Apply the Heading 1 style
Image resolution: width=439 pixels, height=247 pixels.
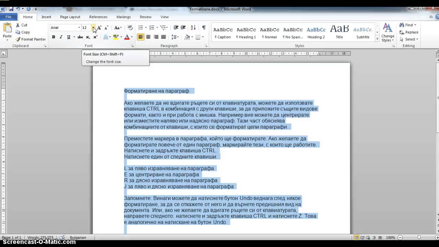pyautogui.click(x=246, y=33)
